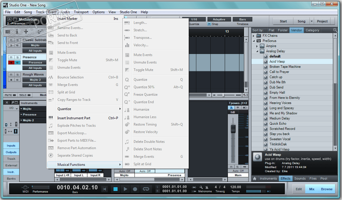This screenshot has width=342, height=200.
Task: Switch to the Sounds browser tab
Action: pyautogui.click(x=300, y=178)
